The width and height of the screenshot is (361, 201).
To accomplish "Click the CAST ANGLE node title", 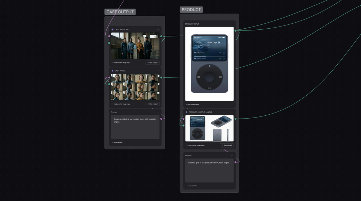I will (x=120, y=71).
